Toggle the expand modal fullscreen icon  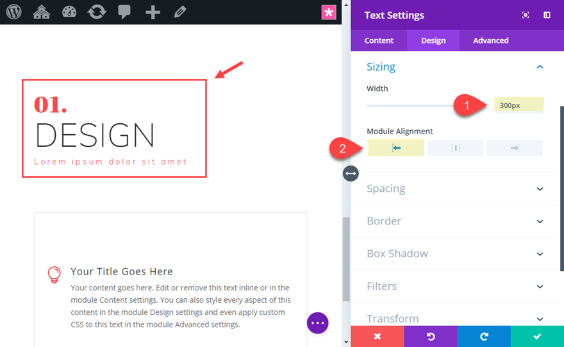click(x=526, y=15)
